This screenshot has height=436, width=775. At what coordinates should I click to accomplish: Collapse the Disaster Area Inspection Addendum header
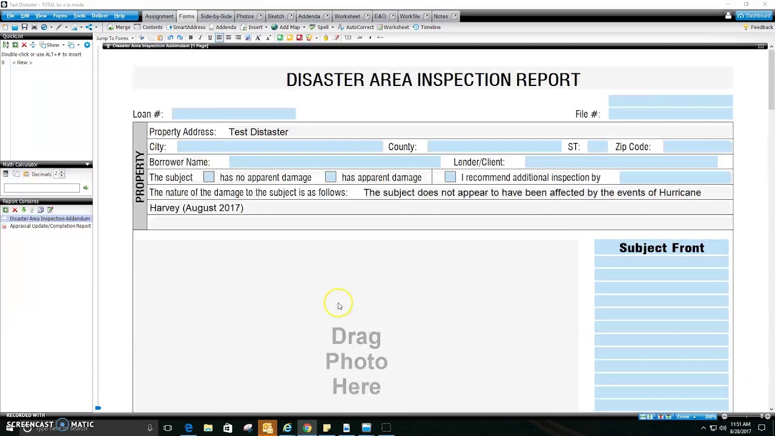pos(108,46)
